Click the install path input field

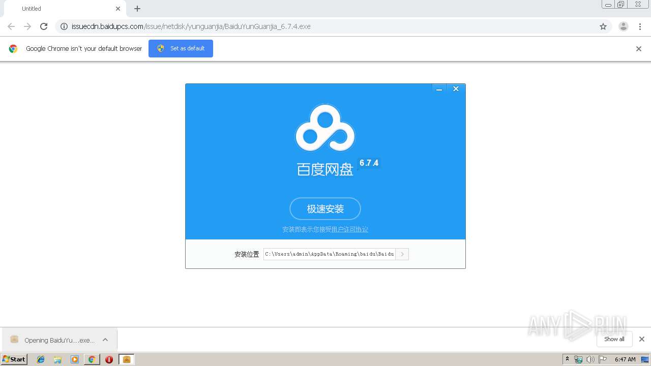(329, 254)
